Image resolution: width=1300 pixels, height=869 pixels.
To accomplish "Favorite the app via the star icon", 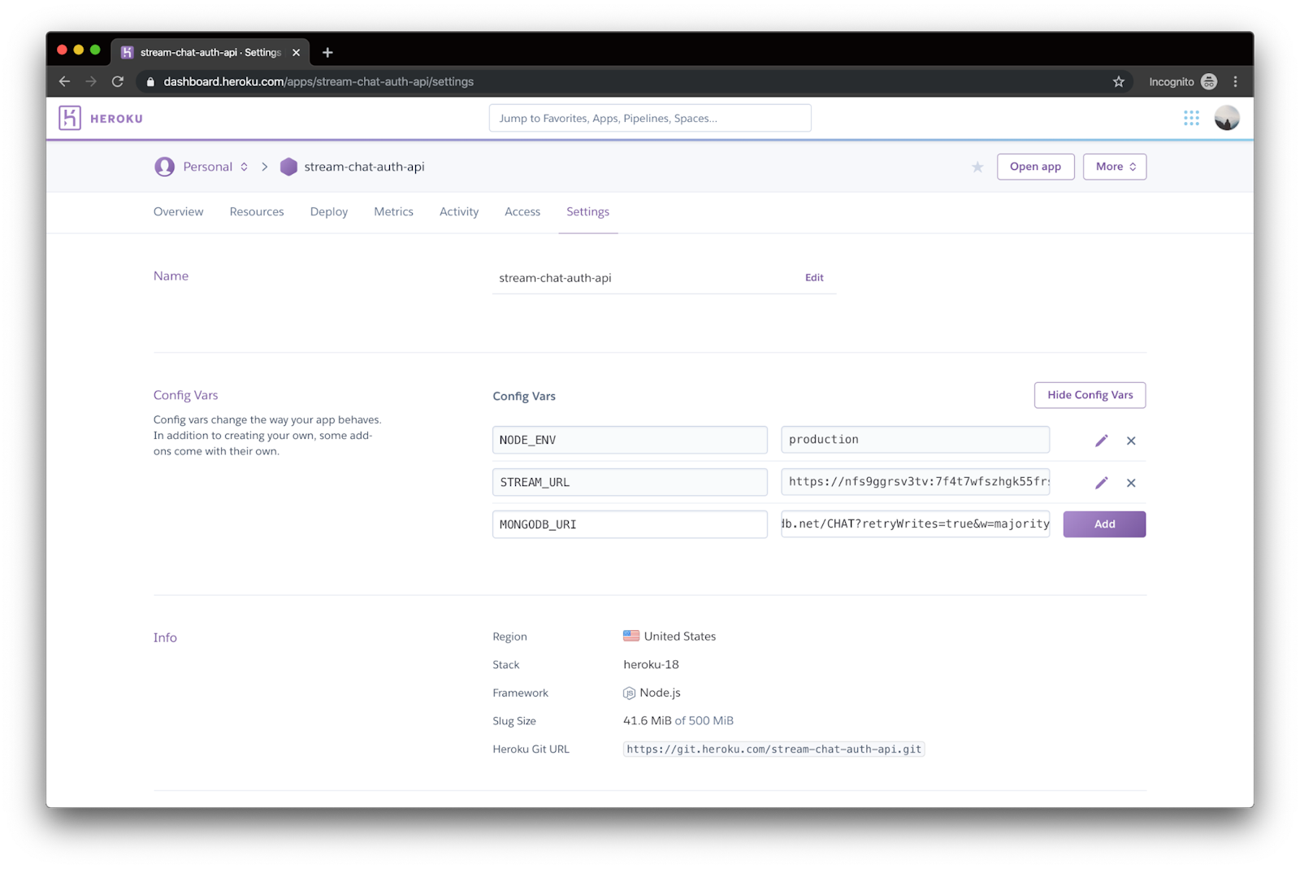I will [977, 167].
